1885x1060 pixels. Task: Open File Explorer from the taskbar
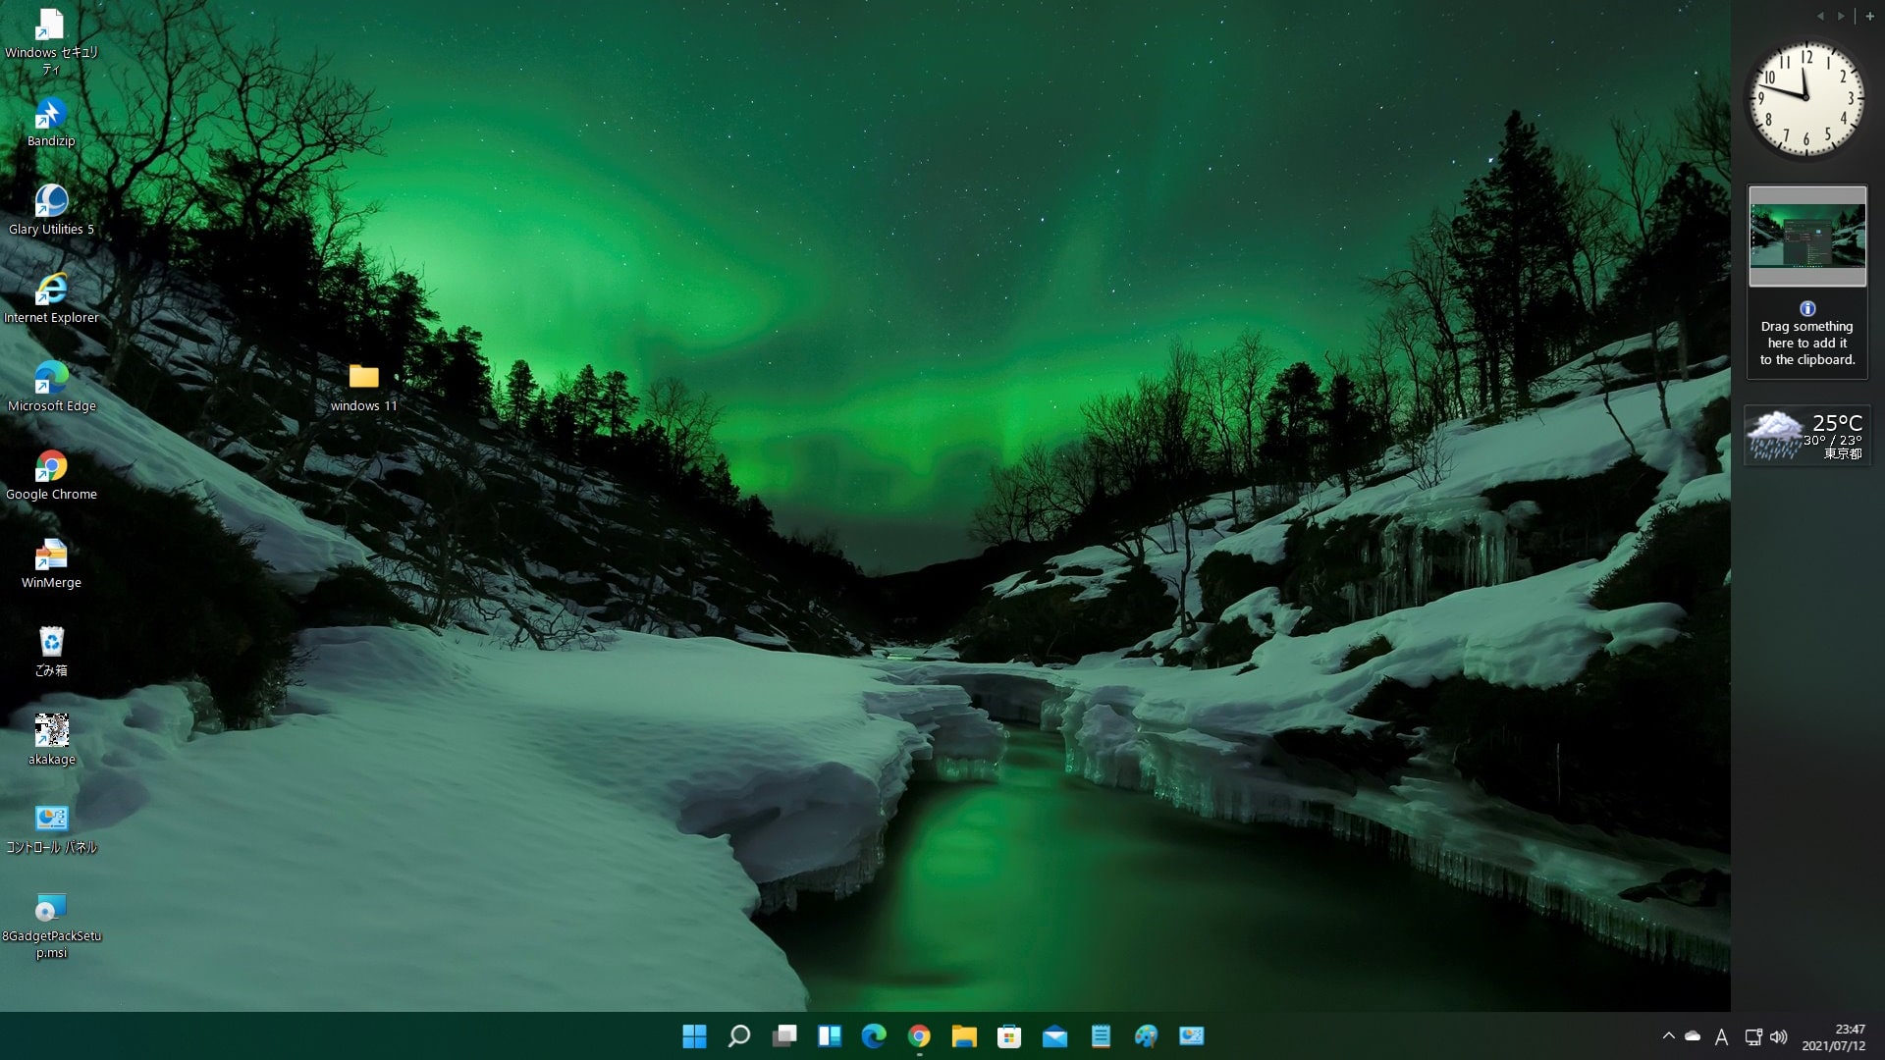(964, 1035)
